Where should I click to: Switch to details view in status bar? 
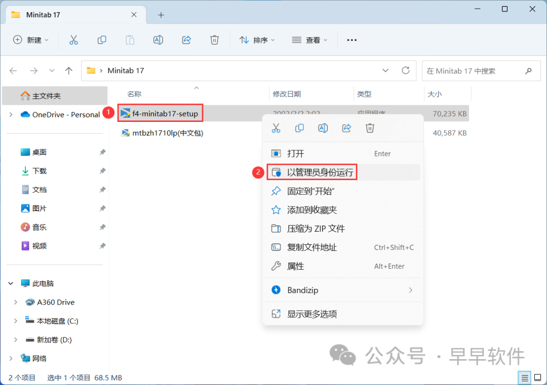point(525,377)
